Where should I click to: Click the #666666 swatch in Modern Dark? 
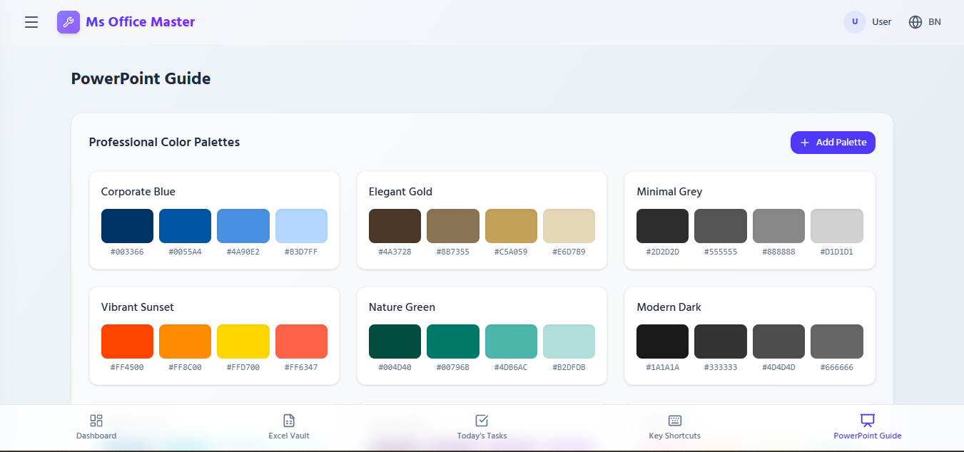pos(837,341)
